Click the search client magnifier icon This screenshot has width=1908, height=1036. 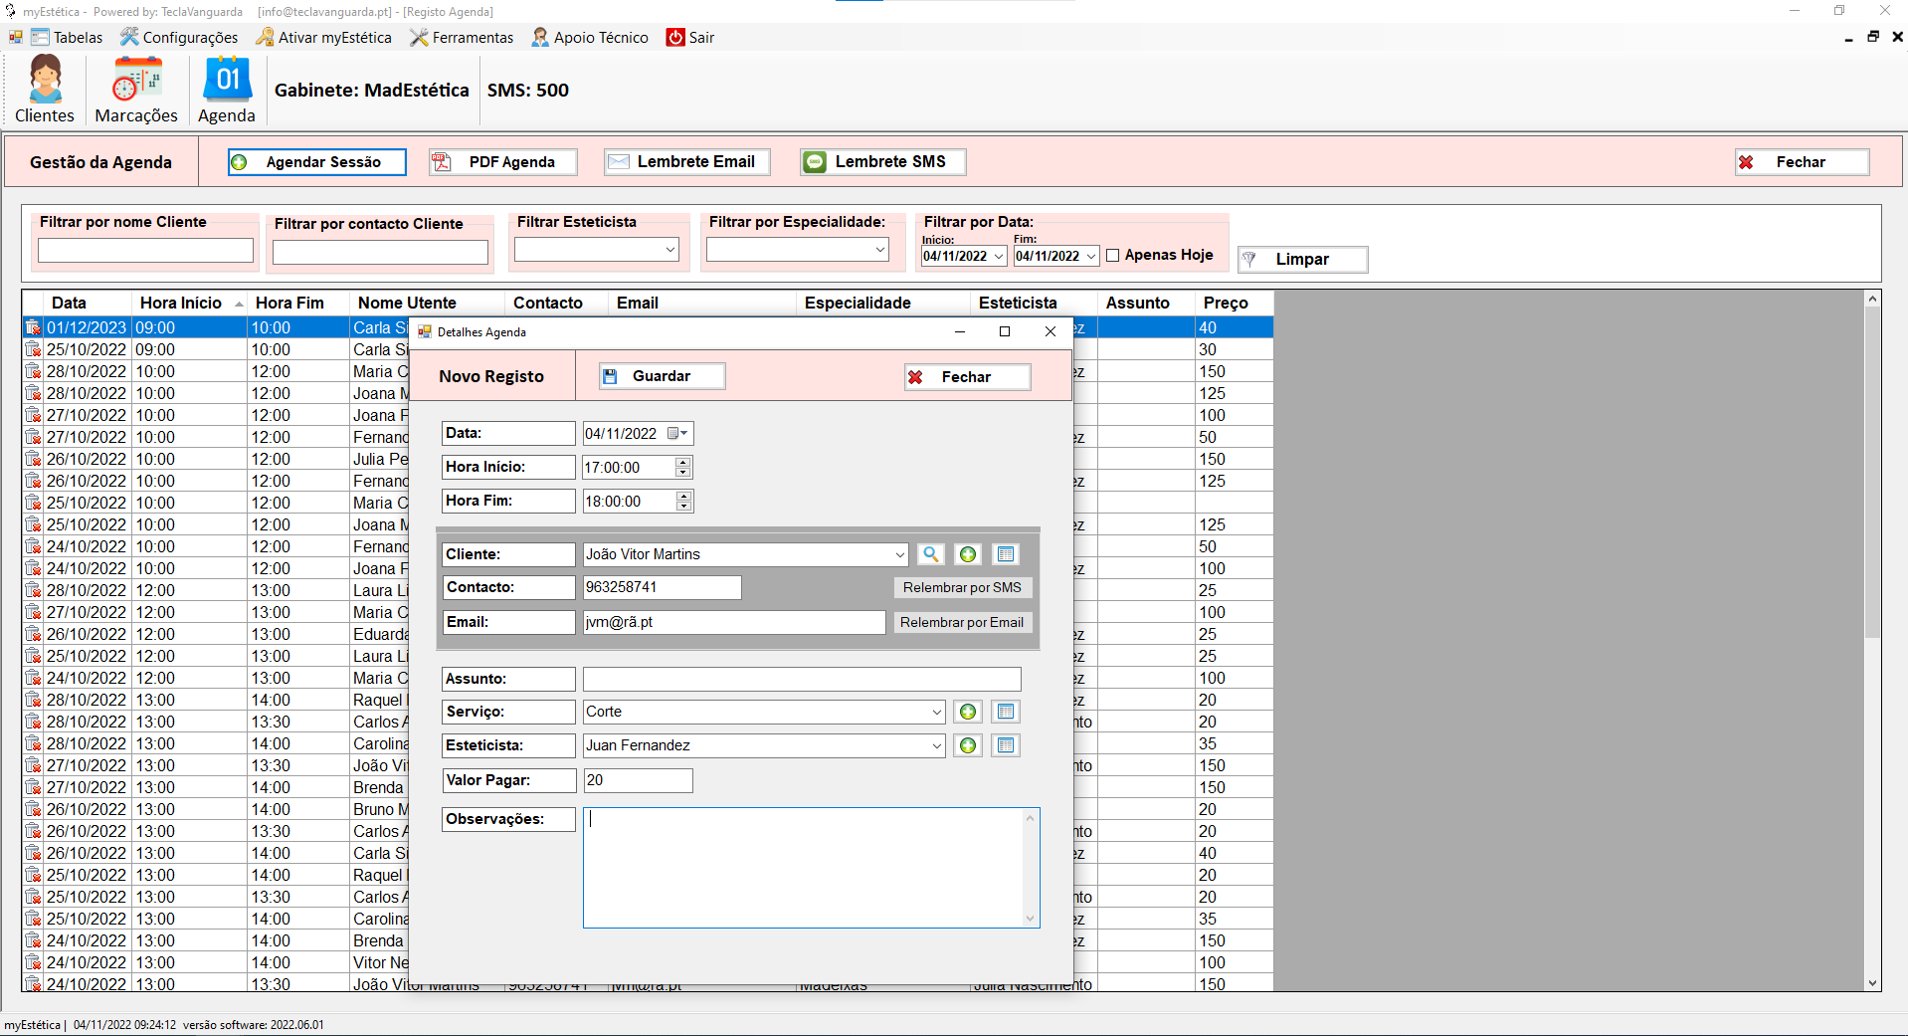click(930, 554)
